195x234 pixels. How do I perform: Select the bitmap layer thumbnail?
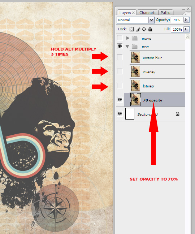pyautogui.click(x=135, y=86)
